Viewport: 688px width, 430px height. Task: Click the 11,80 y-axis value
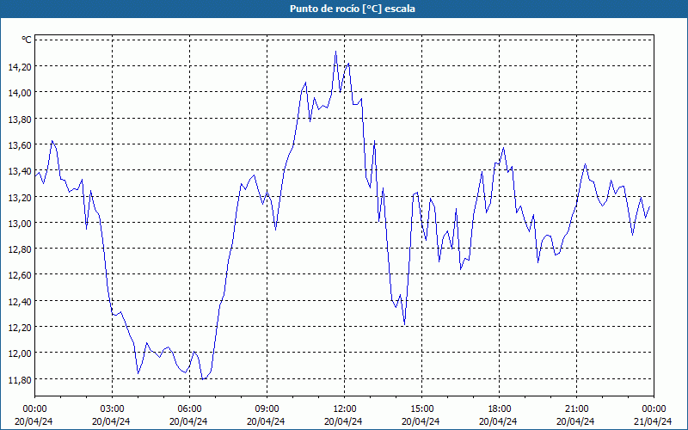tap(20, 379)
